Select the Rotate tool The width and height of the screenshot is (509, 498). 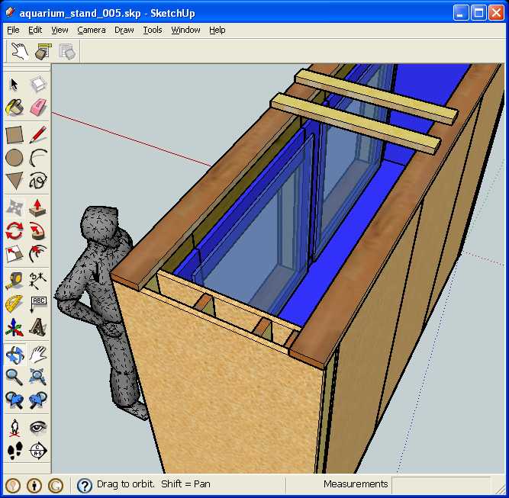(14, 230)
